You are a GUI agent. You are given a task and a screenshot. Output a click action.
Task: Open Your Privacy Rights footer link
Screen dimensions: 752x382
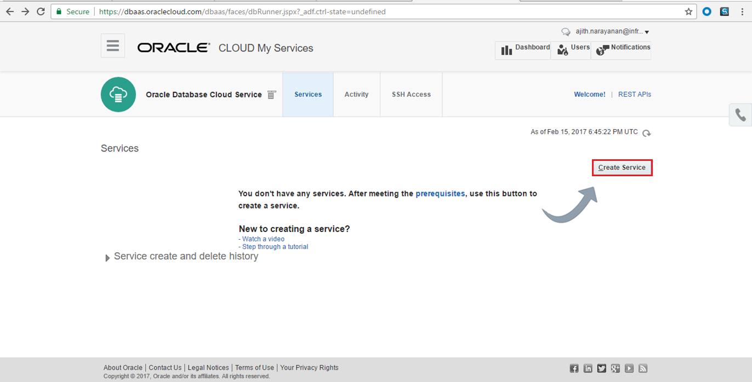[x=309, y=368]
